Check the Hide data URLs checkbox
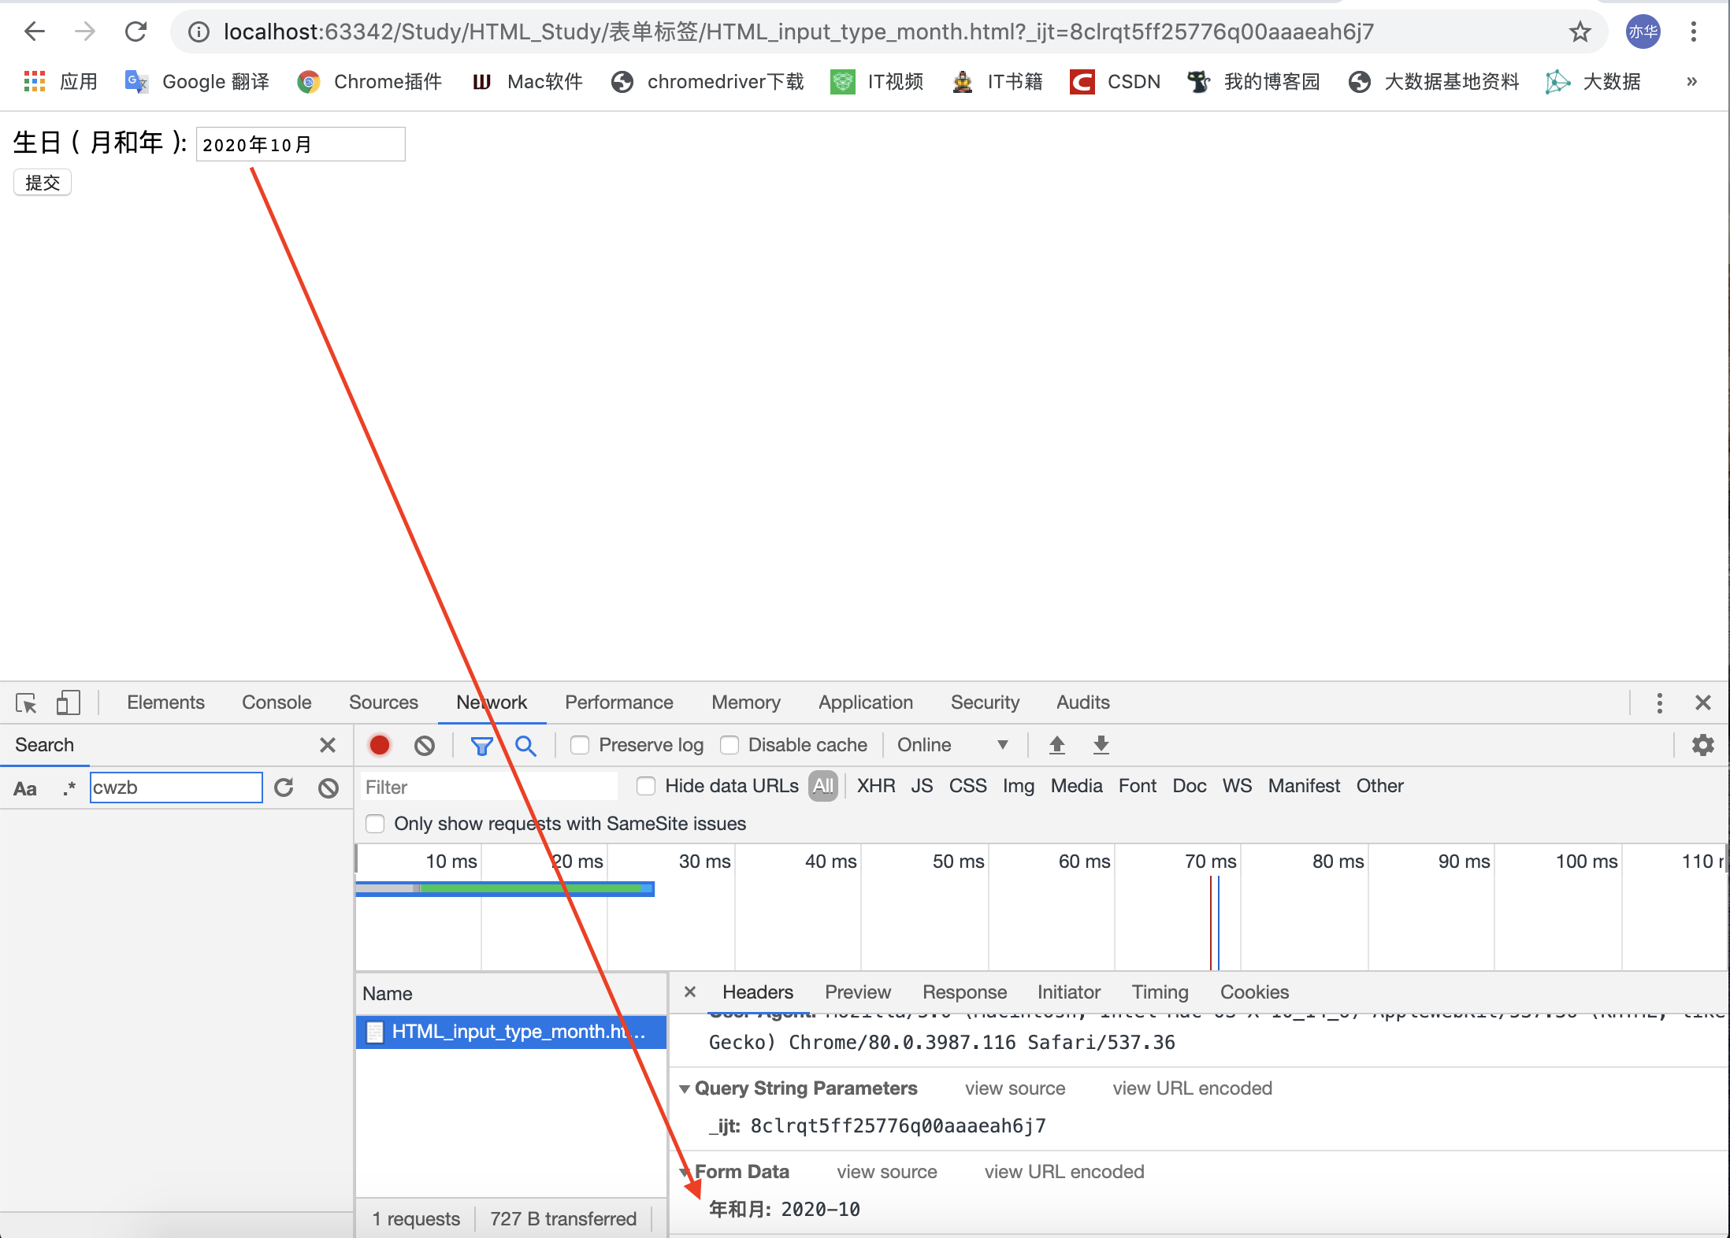1730x1238 pixels. 646,786
